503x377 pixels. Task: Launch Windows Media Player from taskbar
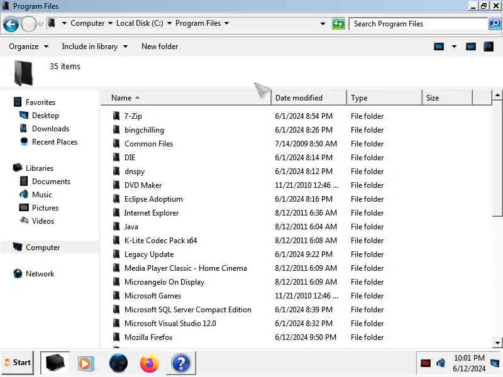[86, 363]
